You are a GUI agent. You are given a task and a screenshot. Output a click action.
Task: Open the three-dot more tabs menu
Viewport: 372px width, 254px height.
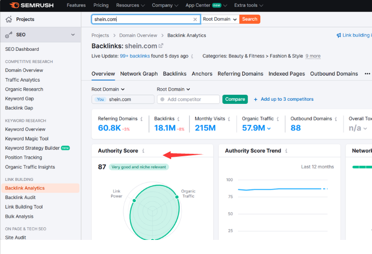point(367,74)
